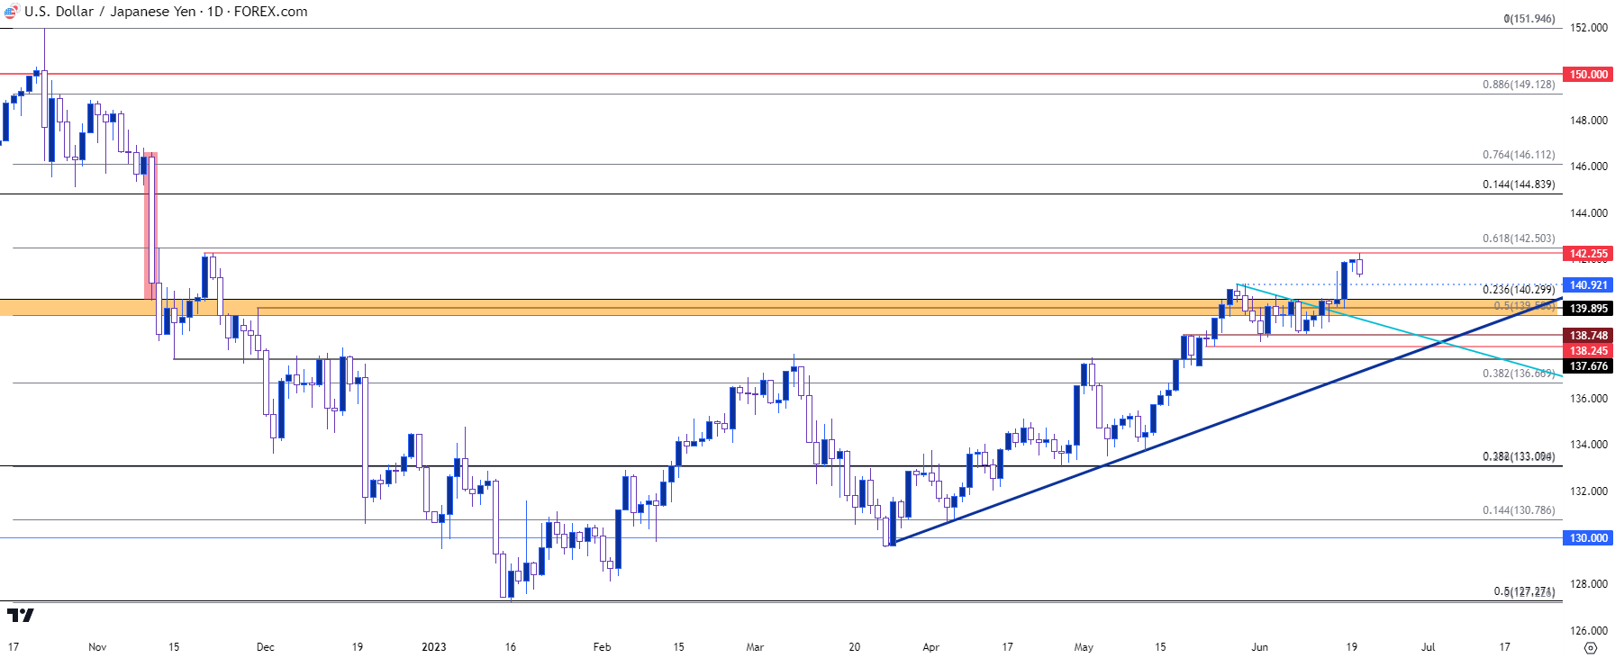1615x658 pixels.
Task: Click the 144.000 price axis value
Action: [1589, 213]
